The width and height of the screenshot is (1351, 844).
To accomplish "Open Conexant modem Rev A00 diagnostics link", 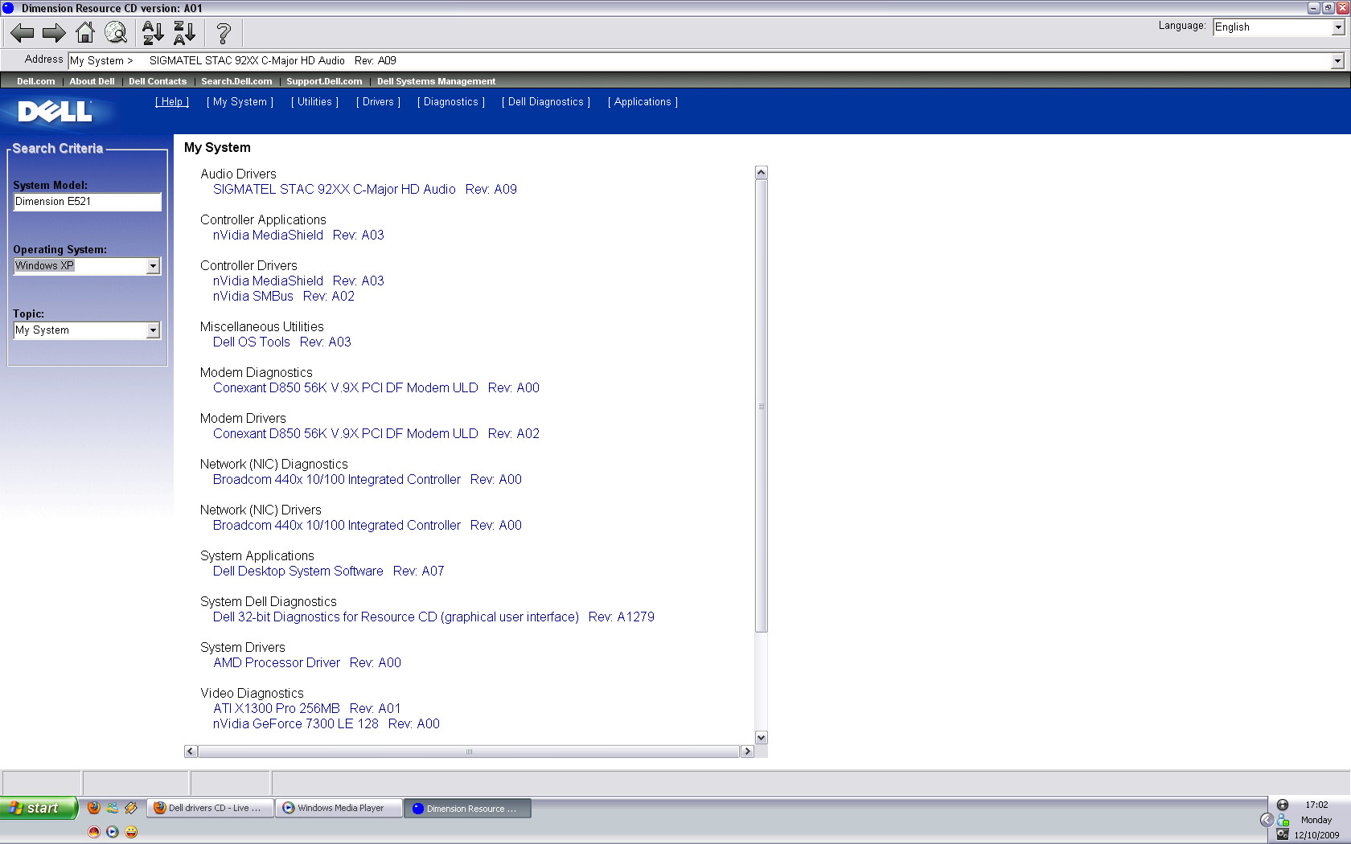I will 376,388.
